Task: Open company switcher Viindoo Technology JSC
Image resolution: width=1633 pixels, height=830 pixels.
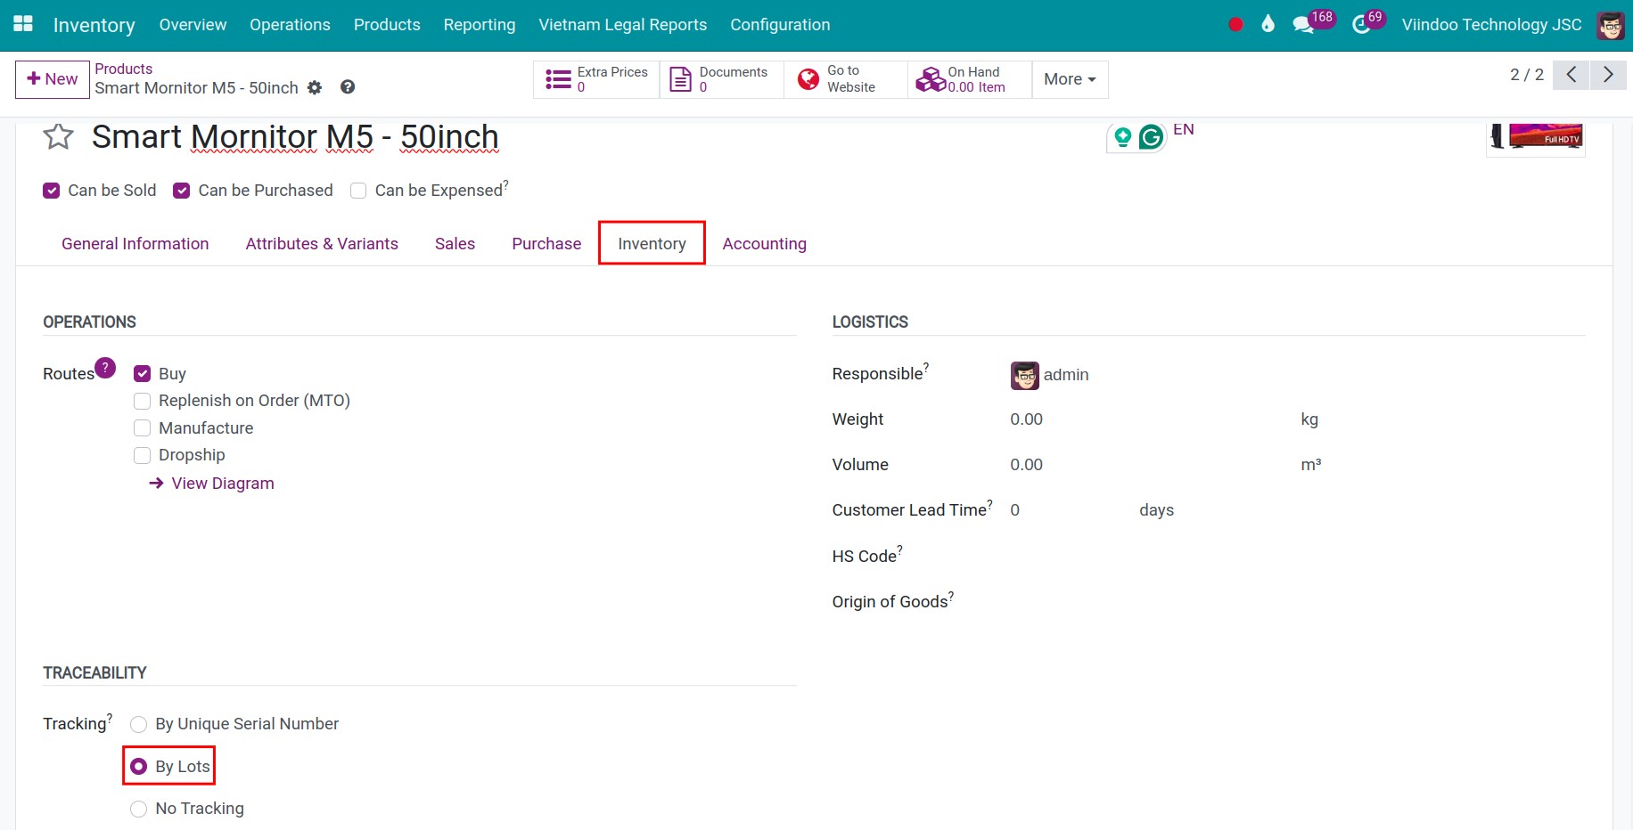Action: coord(1491,25)
